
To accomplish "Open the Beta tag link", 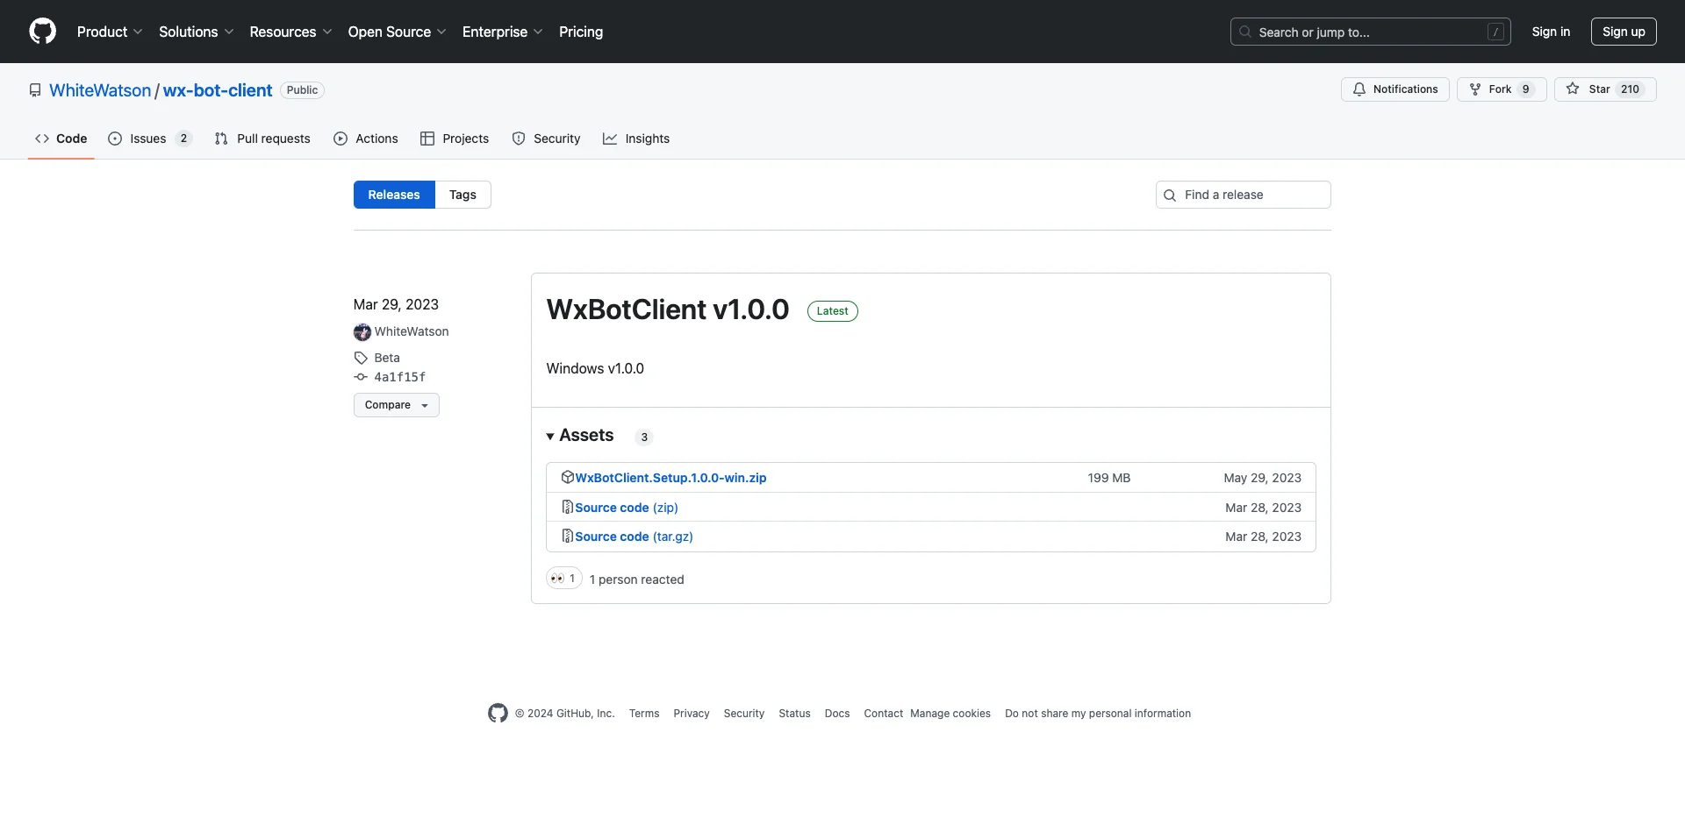I will (x=387, y=358).
